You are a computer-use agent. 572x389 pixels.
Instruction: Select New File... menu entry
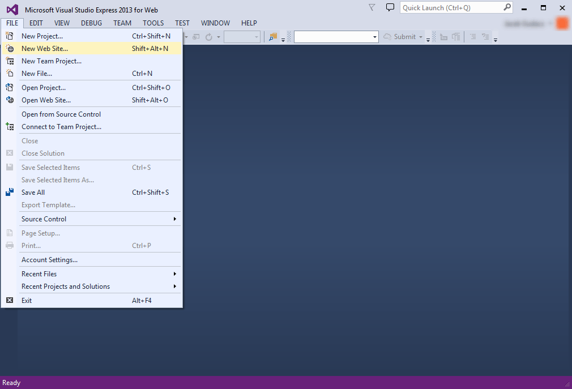(92, 73)
